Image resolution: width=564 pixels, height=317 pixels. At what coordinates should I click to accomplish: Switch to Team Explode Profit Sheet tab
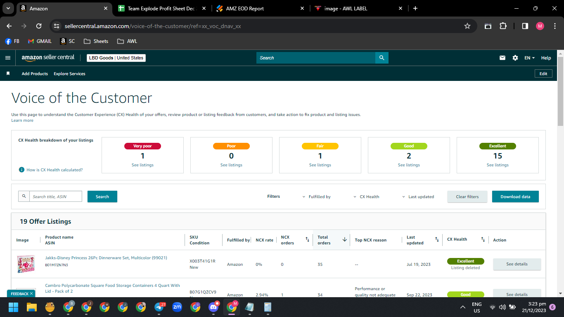[x=161, y=8]
